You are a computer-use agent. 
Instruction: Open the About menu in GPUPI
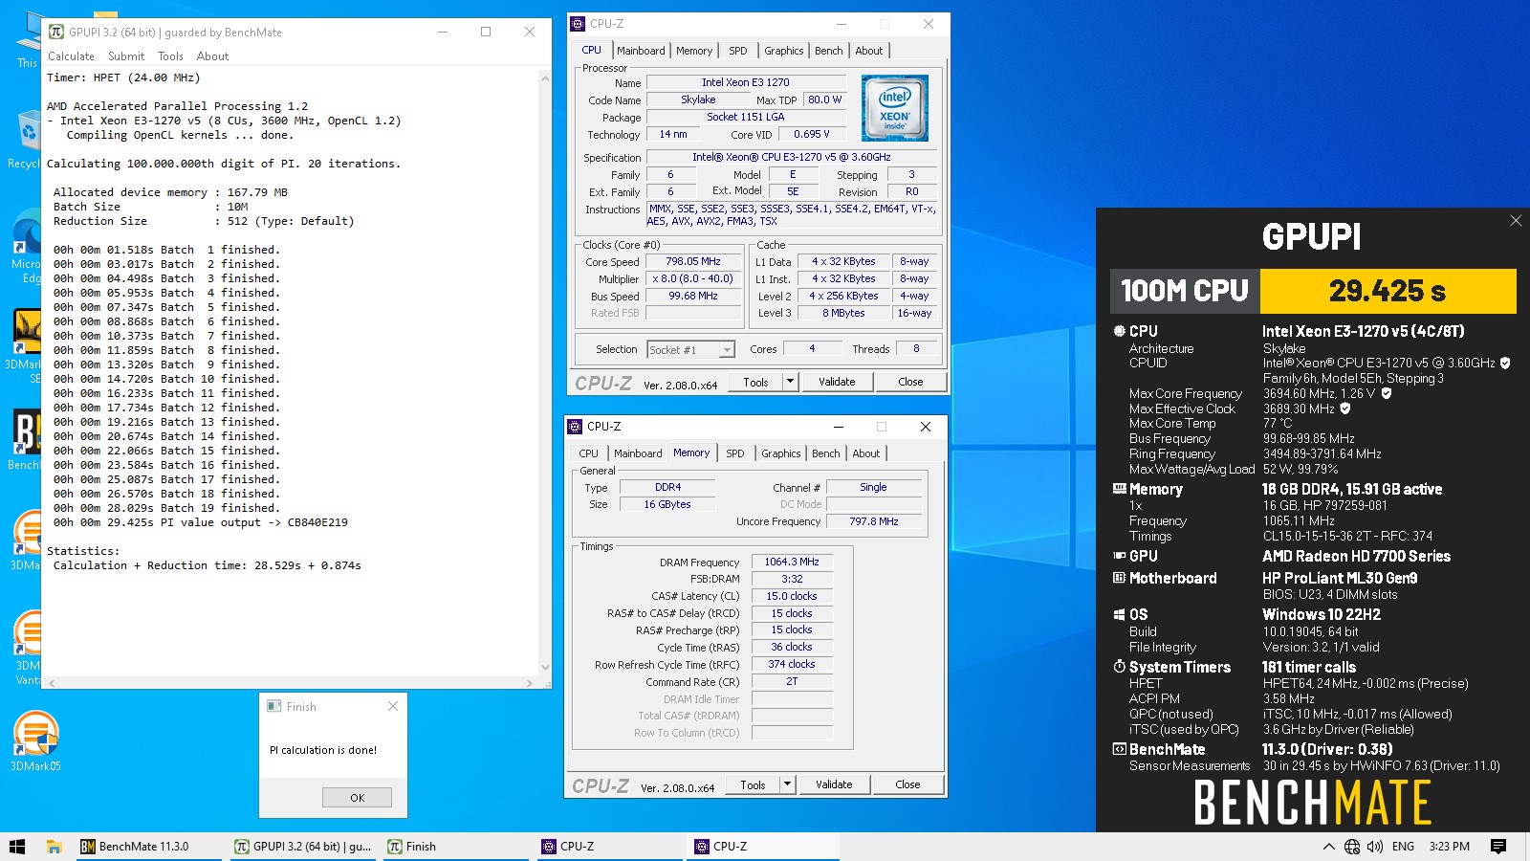[x=212, y=56]
